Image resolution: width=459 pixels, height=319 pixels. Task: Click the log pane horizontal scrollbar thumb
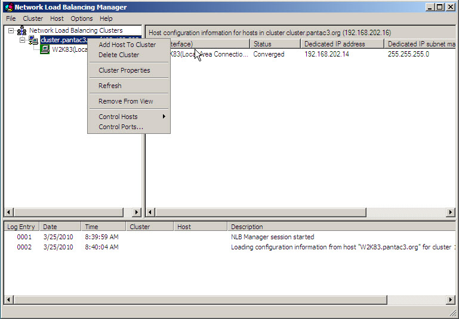tap(200, 300)
